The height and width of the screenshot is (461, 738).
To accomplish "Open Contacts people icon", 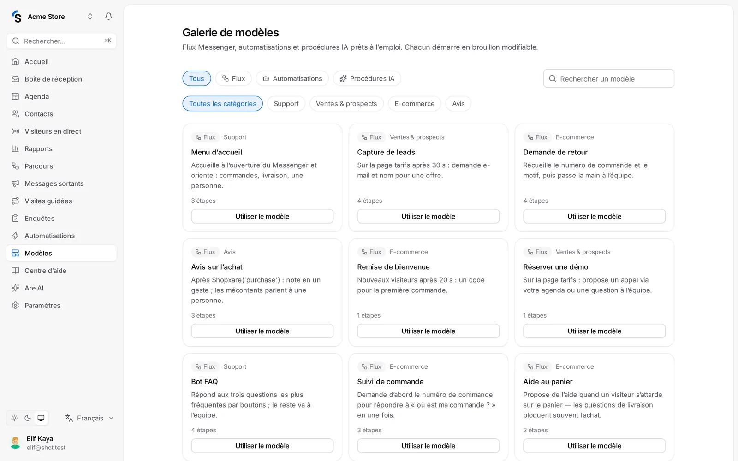I will point(15,114).
